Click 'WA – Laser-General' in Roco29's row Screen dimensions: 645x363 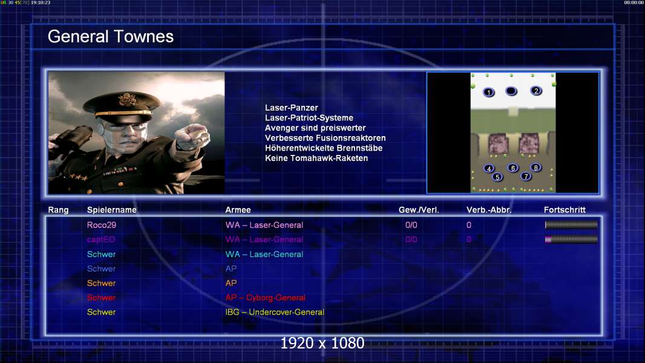pyautogui.click(x=264, y=225)
